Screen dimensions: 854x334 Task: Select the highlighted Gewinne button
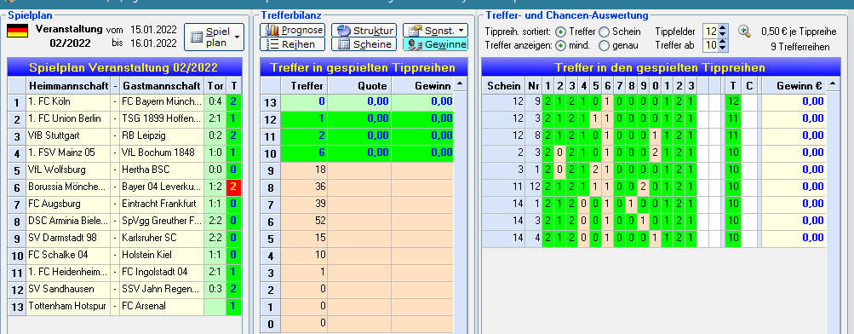pyautogui.click(x=435, y=44)
